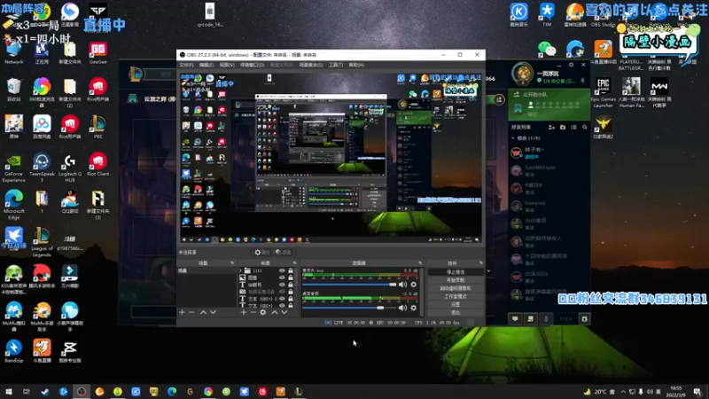The height and width of the screenshot is (399, 709).
Task: Pop out the Sources dock panel
Action: [294, 262]
